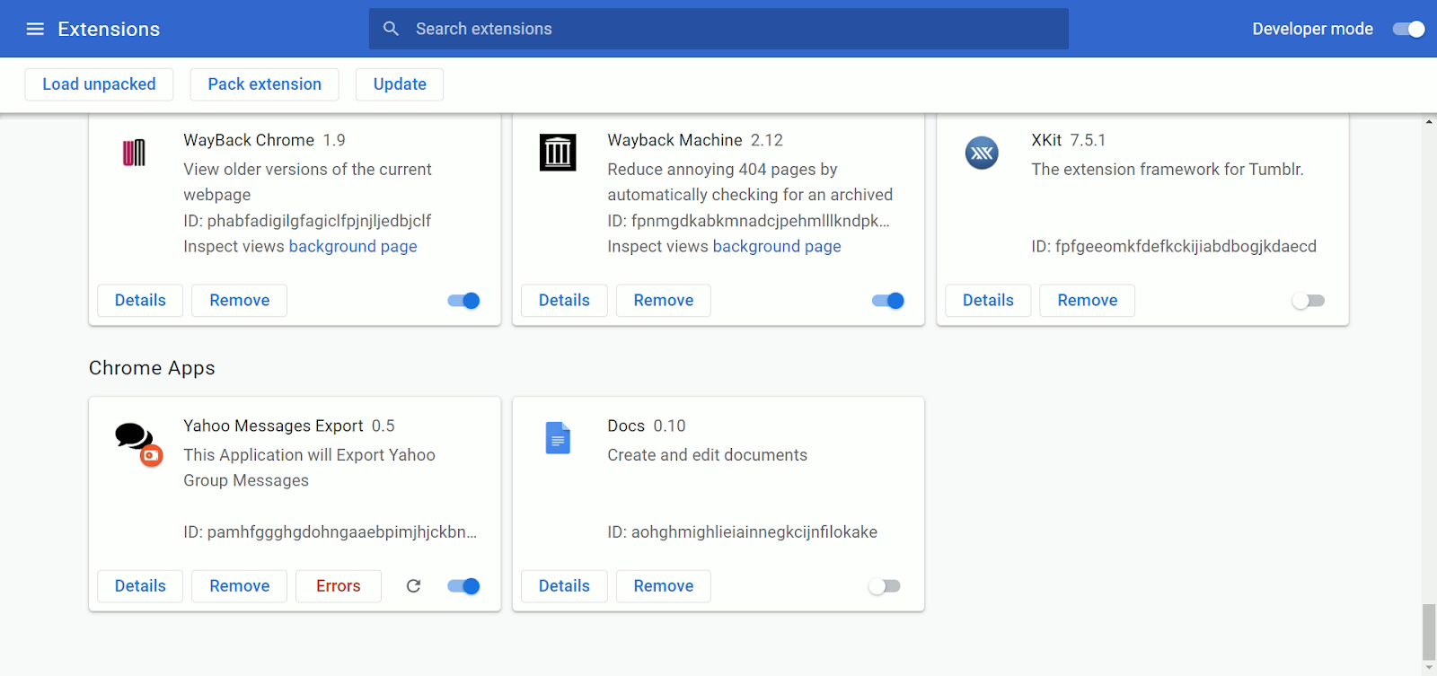Click the WayBack Chrome extension icon
The image size is (1437, 676).
tap(134, 153)
